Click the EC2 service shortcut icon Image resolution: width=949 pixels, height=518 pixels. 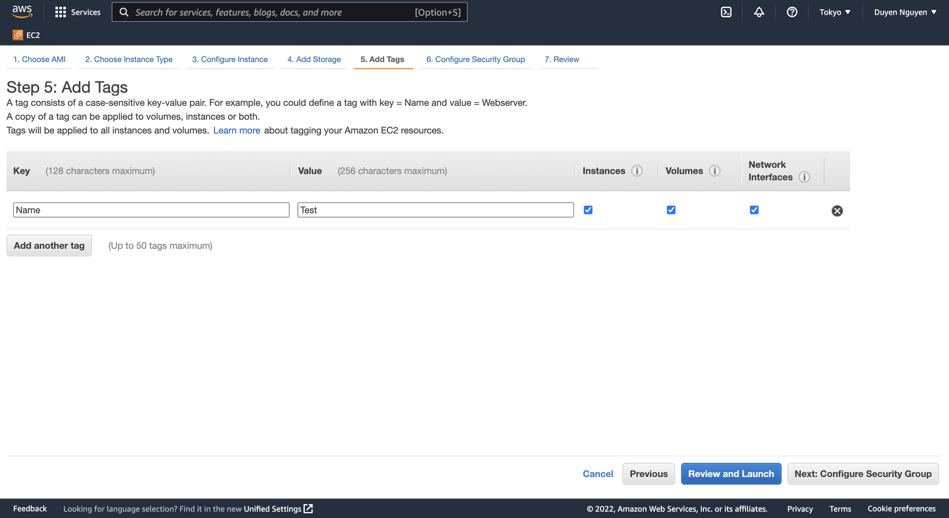point(18,35)
